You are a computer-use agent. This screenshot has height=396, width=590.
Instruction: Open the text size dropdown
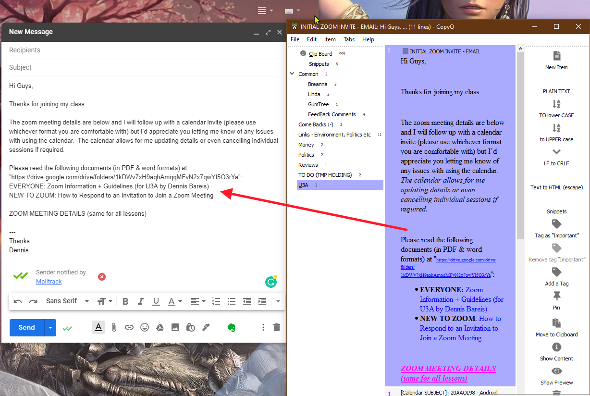105,301
